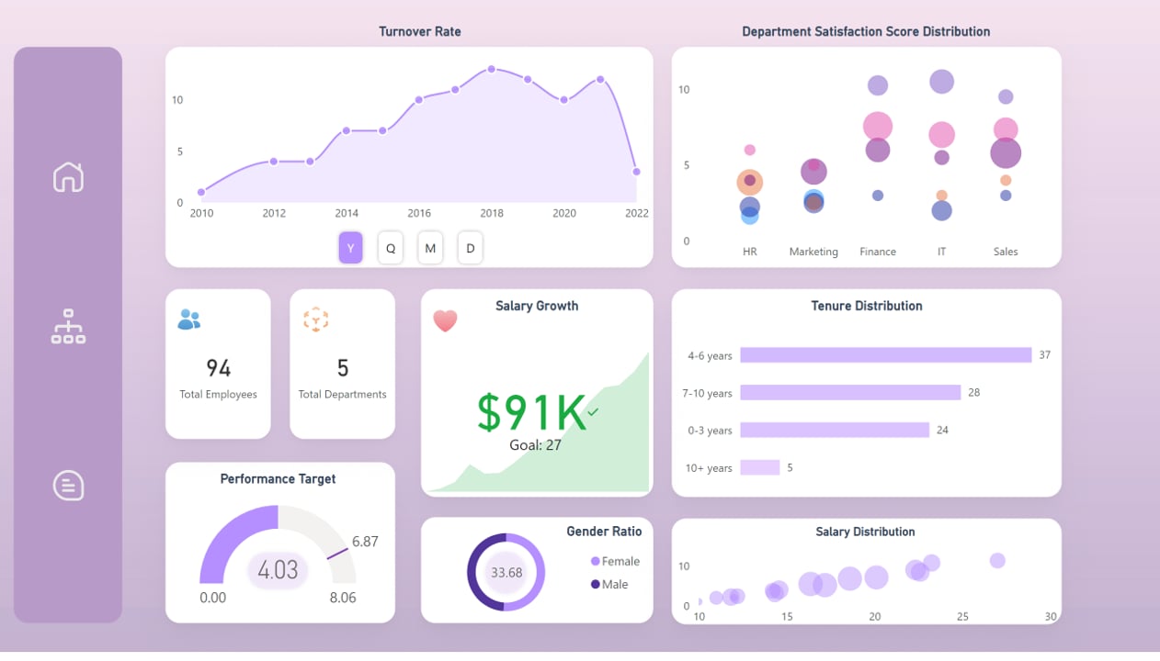Click the Turnover Rate chart title
The height and width of the screenshot is (661, 1160).
pyautogui.click(x=420, y=31)
